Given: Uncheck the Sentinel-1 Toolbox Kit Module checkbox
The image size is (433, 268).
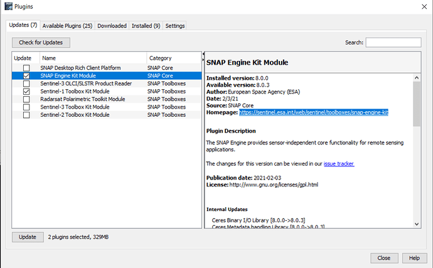Looking at the screenshot, I should click(26, 92).
